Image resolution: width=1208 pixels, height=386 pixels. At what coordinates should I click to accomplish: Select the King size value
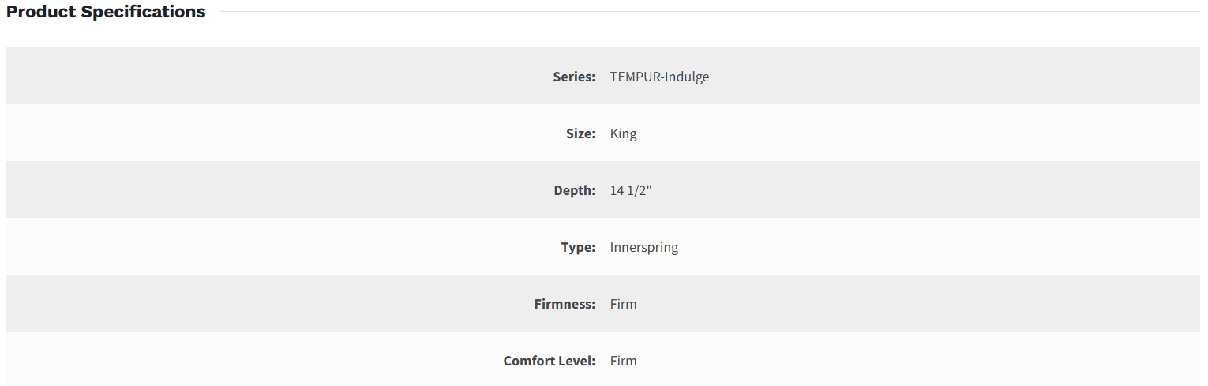click(623, 133)
